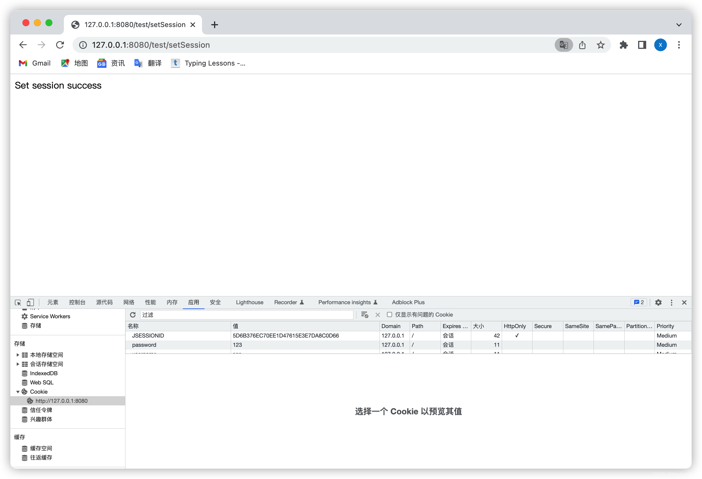Collapse the Cookie tree node
The height and width of the screenshot is (479, 702).
[x=18, y=392]
